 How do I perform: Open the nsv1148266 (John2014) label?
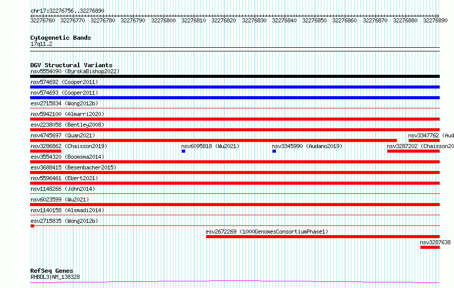click(x=63, y=189)
